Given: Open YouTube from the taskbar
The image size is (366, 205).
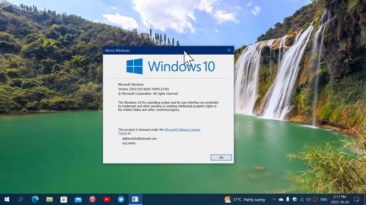Looking at the screenshot, I should click(107, 199).
